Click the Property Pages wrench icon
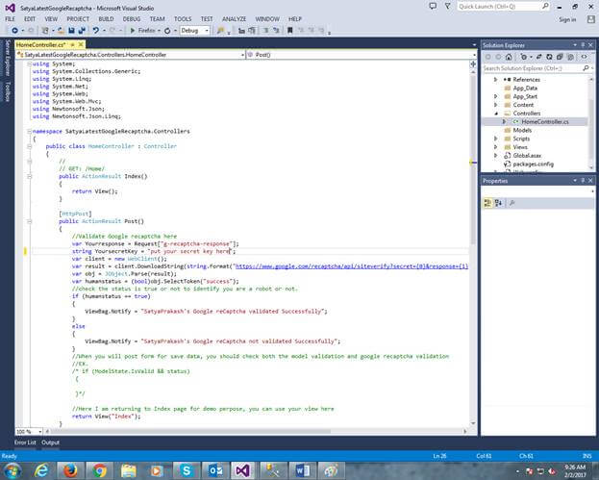 coord(512,203)
